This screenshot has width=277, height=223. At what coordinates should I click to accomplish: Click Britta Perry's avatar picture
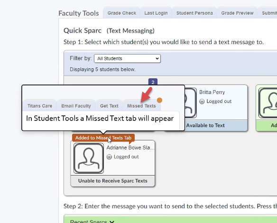(x=191, y=103)
